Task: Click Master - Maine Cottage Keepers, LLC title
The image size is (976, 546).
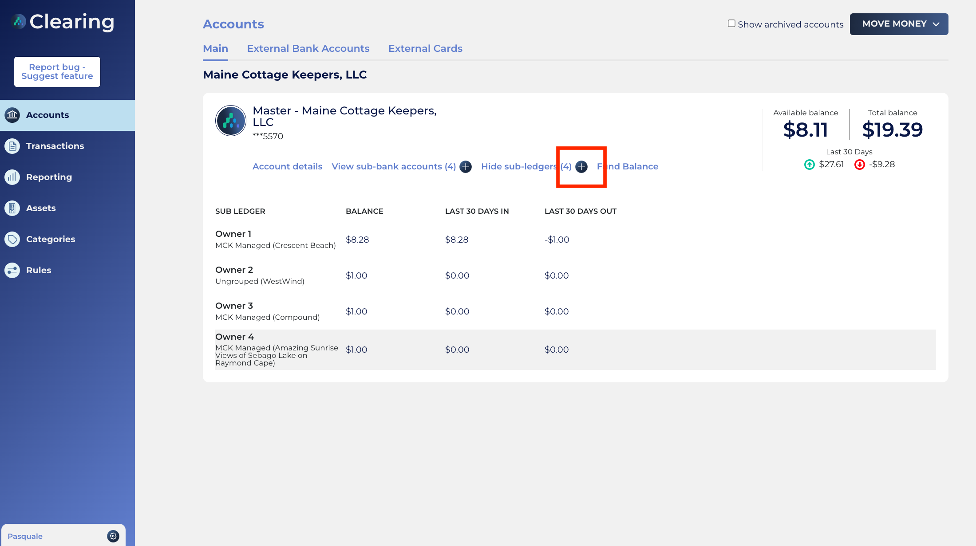Action: (x=344, y=117)
